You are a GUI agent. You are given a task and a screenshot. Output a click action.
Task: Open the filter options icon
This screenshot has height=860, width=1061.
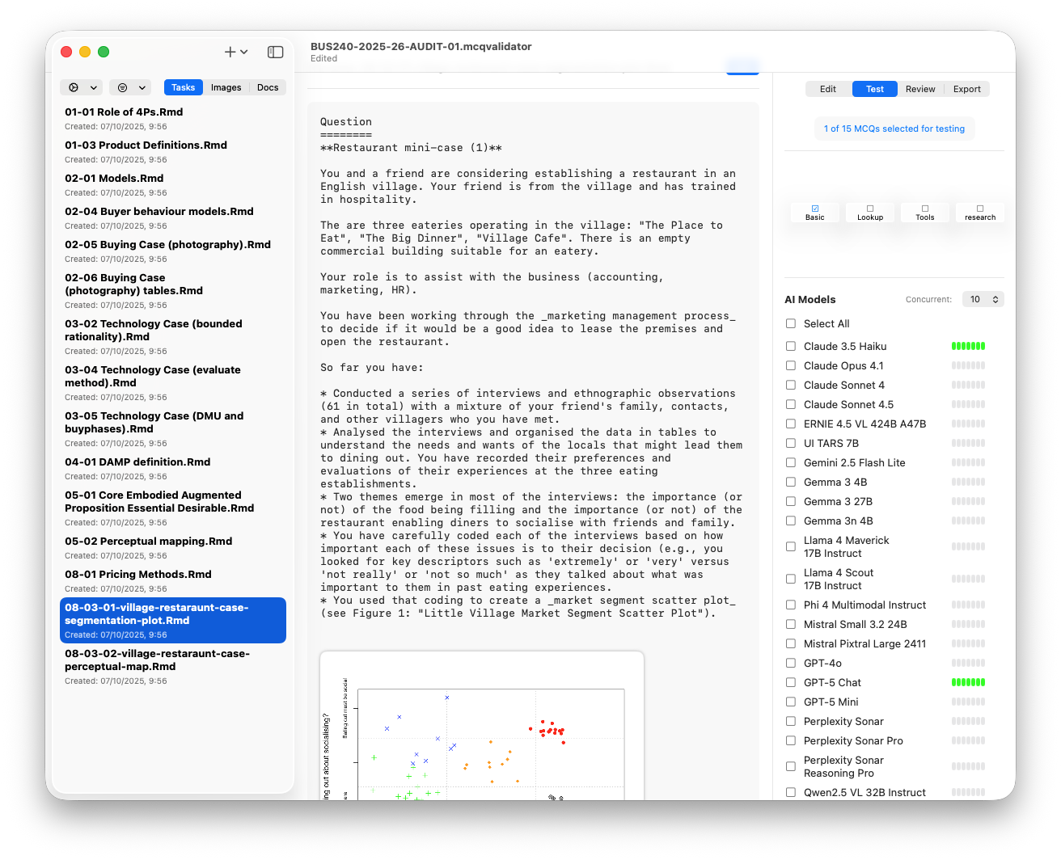tap(122, 87)
